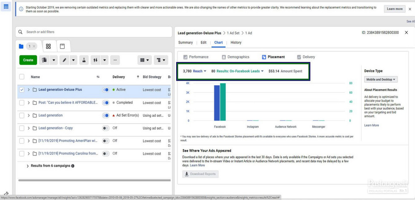Viewport: 415px width, 200px height.
Task: Check the Promoting AmeriPlan campaign checkbox
Action: coord(22,141)
